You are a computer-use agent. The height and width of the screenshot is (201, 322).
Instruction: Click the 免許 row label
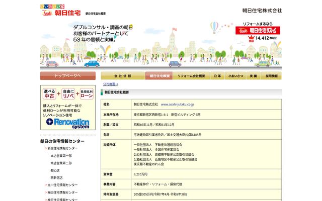(106, 135)
